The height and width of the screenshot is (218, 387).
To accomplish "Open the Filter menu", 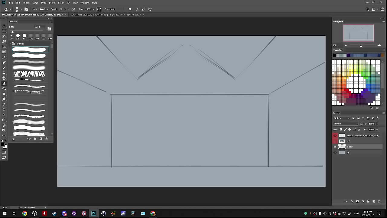I will (x=61, y=3).
